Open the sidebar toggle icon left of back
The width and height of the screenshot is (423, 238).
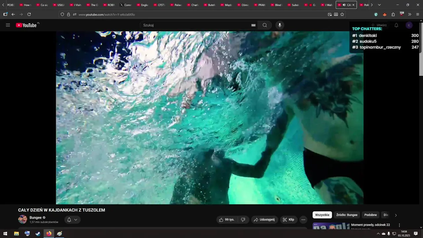point(5,15)
